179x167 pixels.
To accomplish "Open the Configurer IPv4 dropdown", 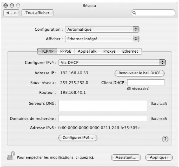I will 112,63.
